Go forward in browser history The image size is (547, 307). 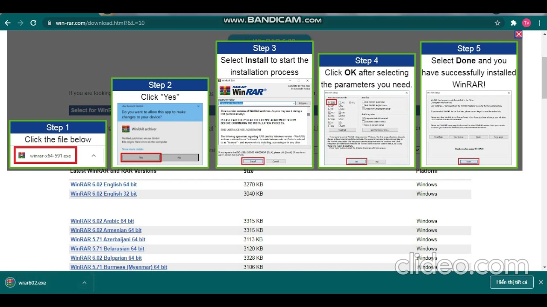click(21, 23)
